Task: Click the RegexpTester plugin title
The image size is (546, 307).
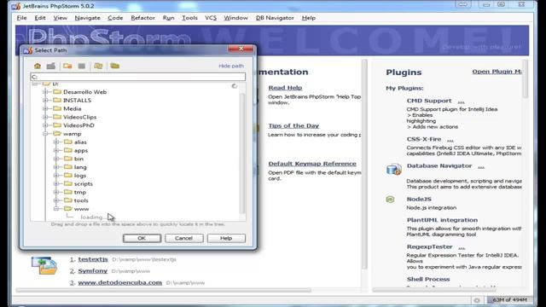Action: (430, 246)
